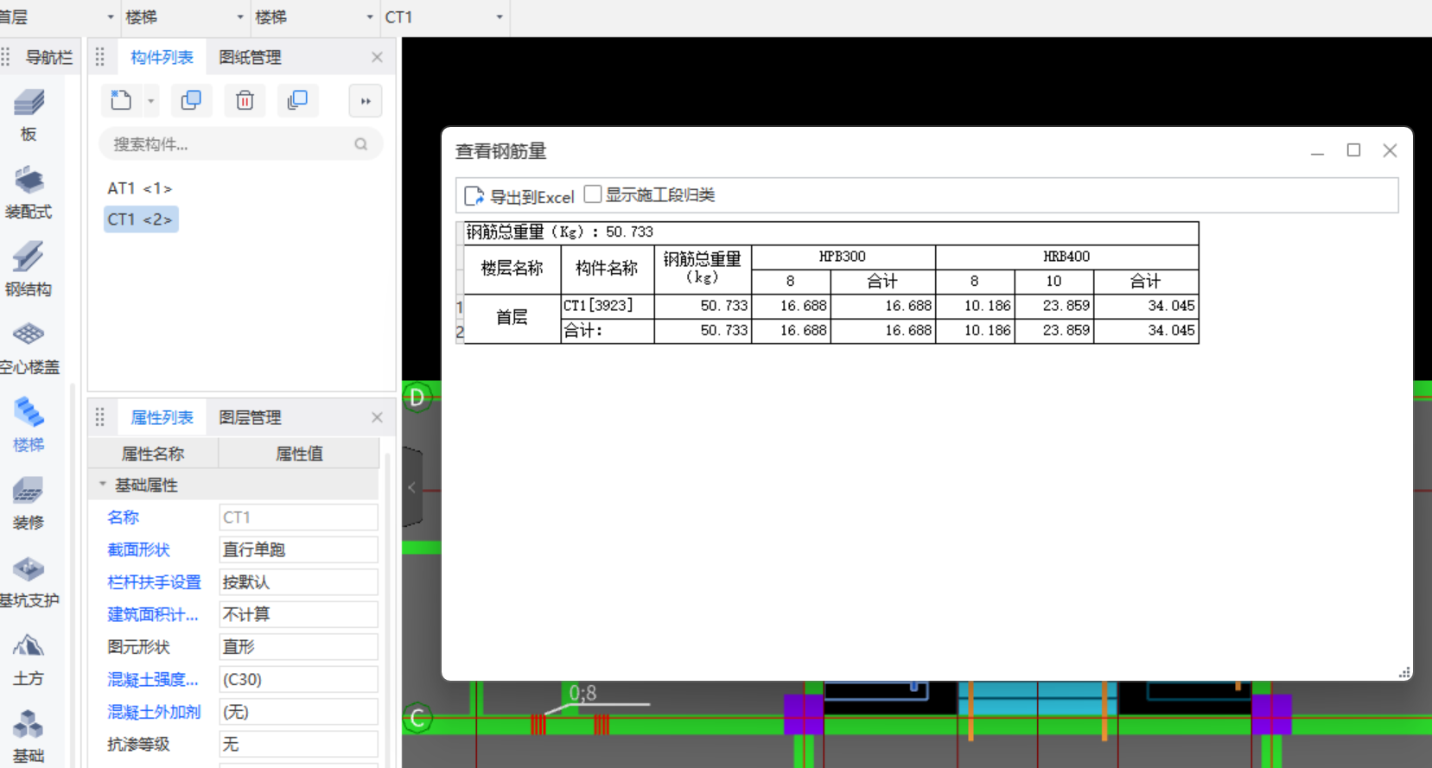Click the CT1[3923] cell in the table

[608, 306]
